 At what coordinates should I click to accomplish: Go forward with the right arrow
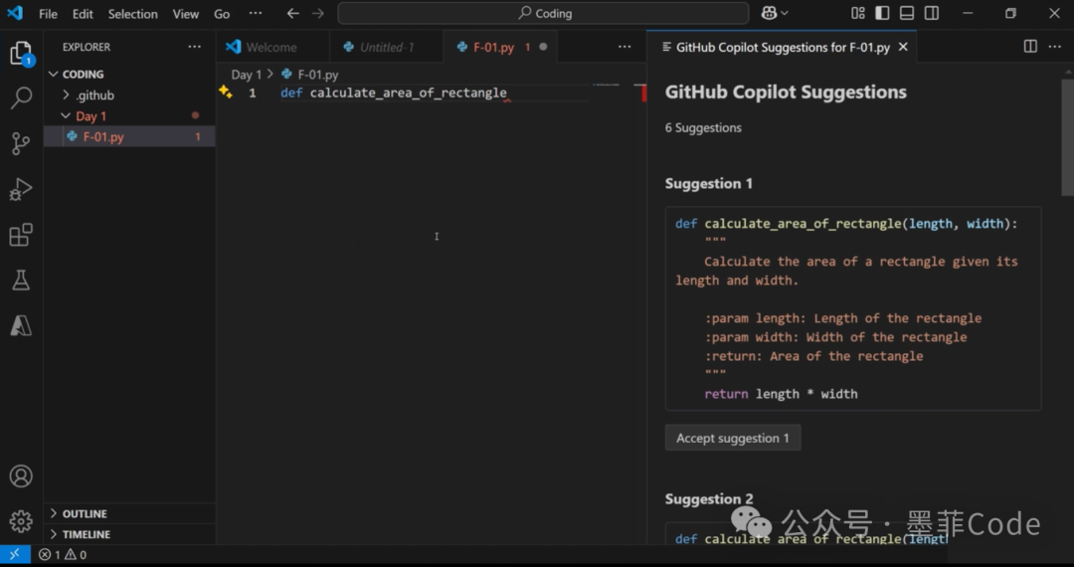[318, 13]
